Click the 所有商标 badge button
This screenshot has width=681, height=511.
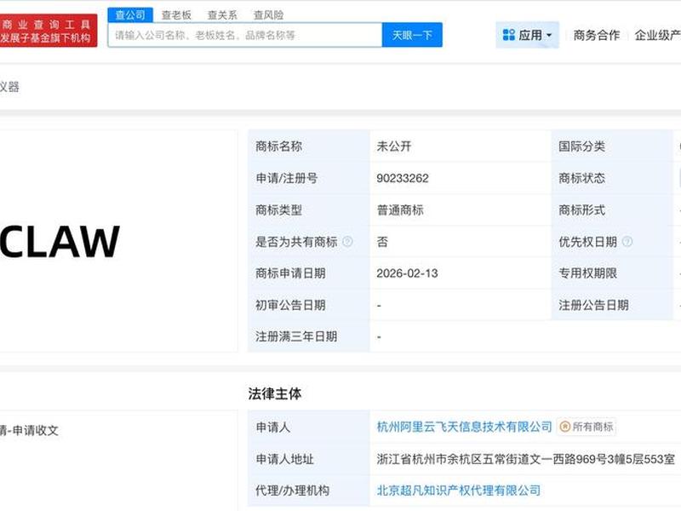click(x=587, y=427)
